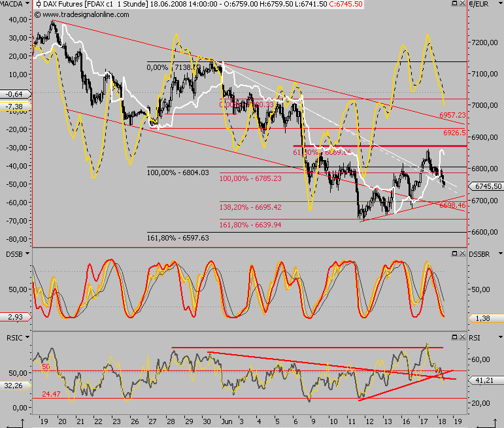Click the candlestick icon beside DAX Futures title

pyautogui.click(x=39, y=4)
